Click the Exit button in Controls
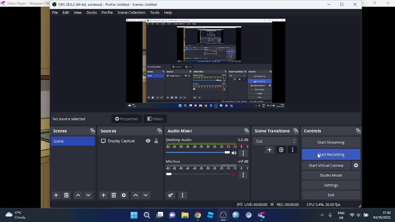 [331, 195]
